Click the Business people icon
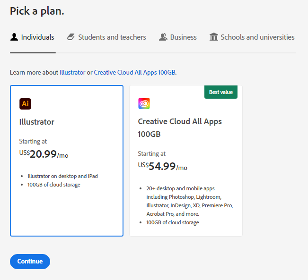The height and width of the screenshot is (280, 308). coord(163,37)
